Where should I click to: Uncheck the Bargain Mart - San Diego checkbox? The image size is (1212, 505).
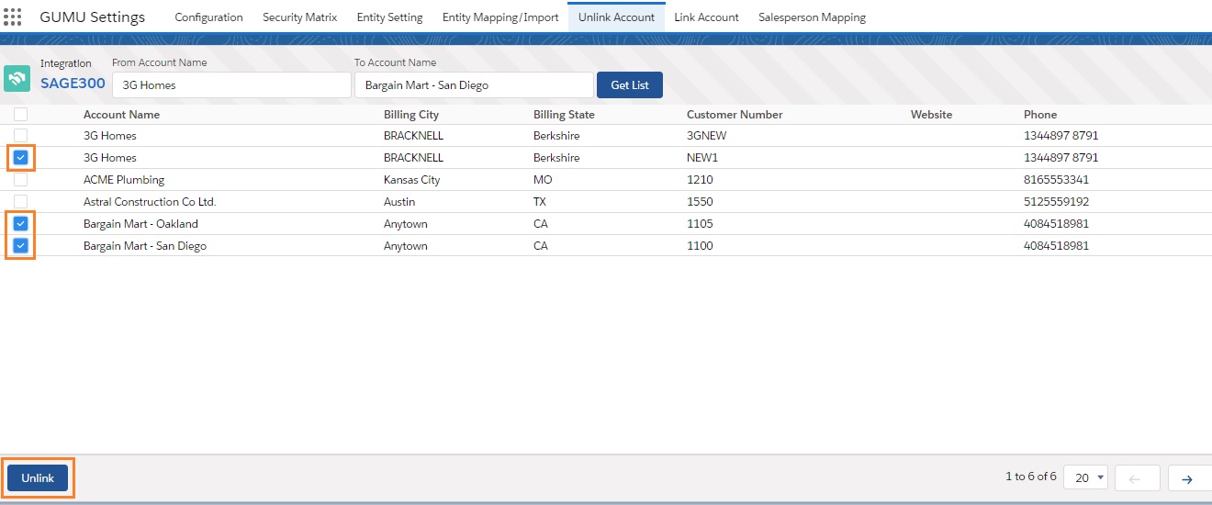(20, 246)
